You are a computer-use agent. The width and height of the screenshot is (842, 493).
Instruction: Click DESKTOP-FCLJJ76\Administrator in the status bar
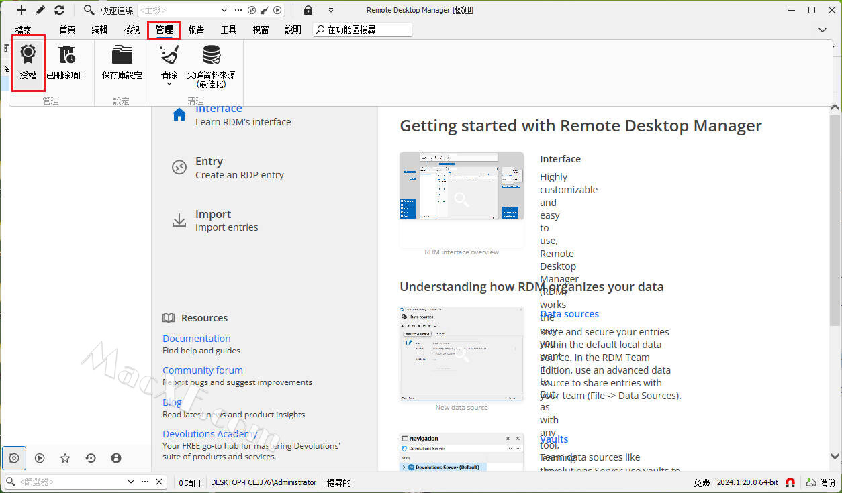point(263,483)
